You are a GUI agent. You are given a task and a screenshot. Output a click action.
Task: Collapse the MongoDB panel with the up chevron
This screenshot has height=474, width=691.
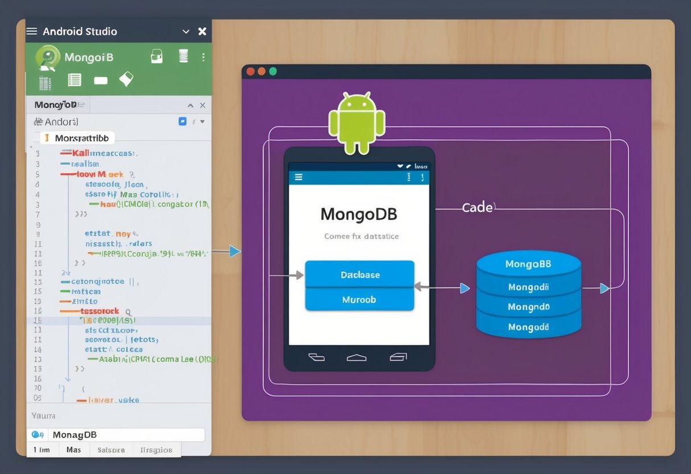point(191,105)
